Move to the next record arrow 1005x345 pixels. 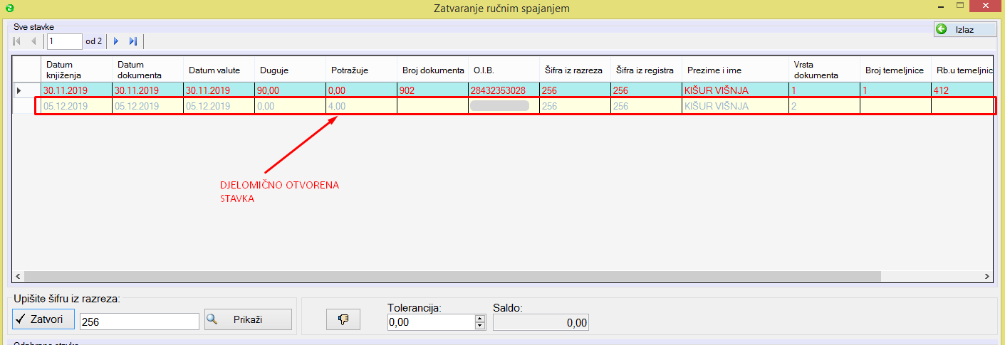(117, 41)
